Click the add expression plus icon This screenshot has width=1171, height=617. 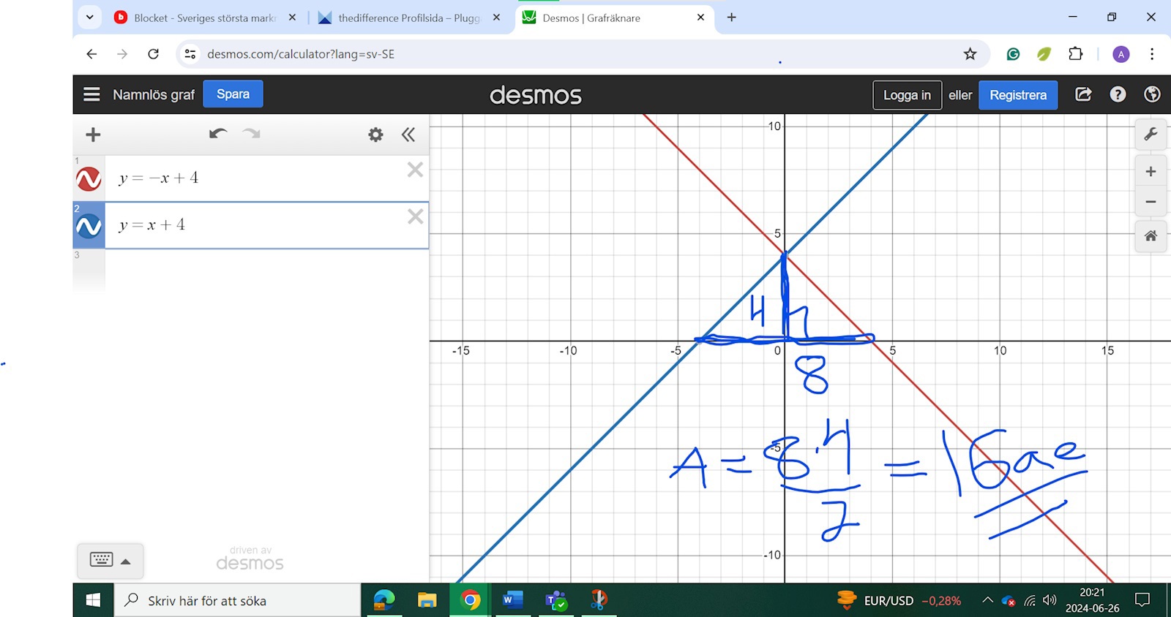coord(93,135)
